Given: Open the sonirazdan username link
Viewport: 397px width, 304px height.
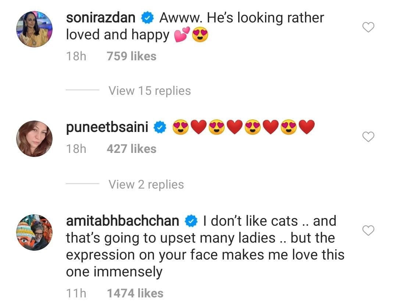Looking at the screenshot, I should pyautogui.click(x=101, y=18).
